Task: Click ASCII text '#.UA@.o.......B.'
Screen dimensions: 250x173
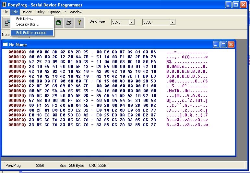Action: pyautogui.click(x=187, y=67)
